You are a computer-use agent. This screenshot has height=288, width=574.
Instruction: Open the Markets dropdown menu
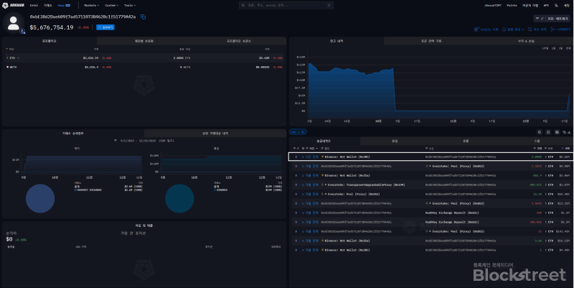(92, 4)
